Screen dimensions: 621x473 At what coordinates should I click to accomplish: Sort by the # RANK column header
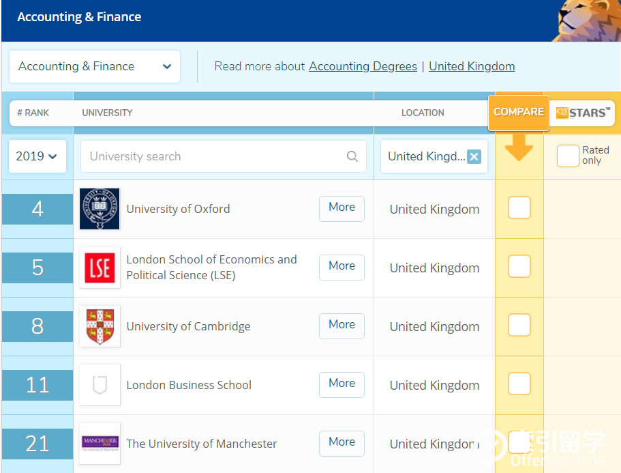[x=33, y=113]
